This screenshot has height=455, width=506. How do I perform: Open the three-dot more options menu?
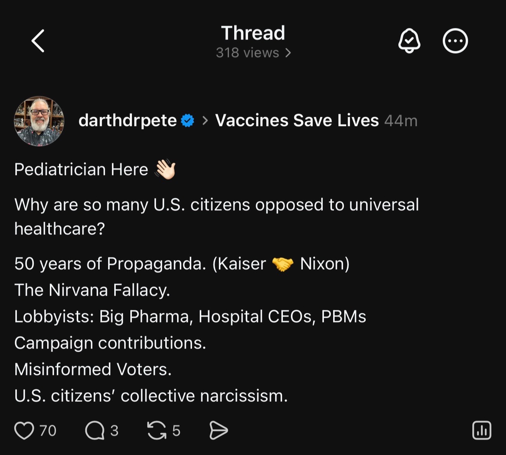coord(455,41)
